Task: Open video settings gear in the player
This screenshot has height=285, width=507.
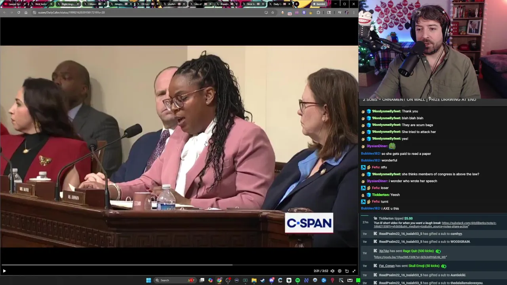Action: pyautogui.click(x=339, y=271)
